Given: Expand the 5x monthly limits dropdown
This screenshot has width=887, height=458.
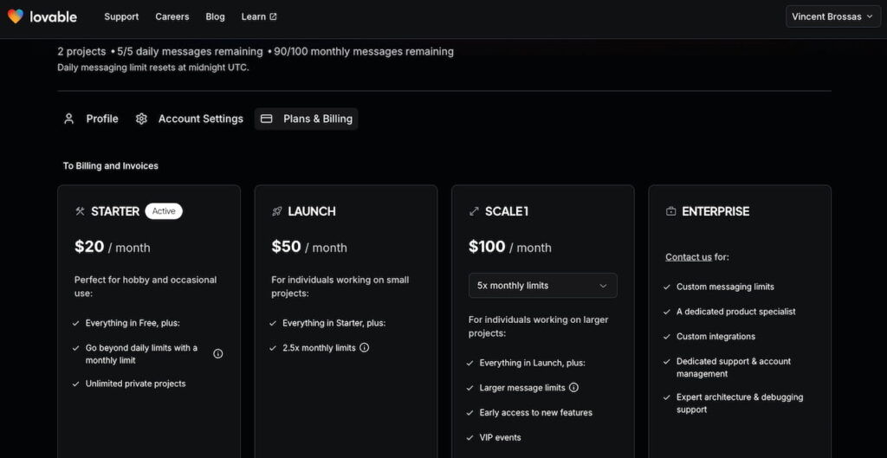Looking at the screenshot, I should point(542,286).
